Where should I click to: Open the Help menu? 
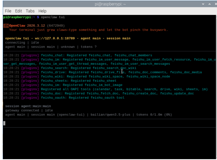click(42, 11)
